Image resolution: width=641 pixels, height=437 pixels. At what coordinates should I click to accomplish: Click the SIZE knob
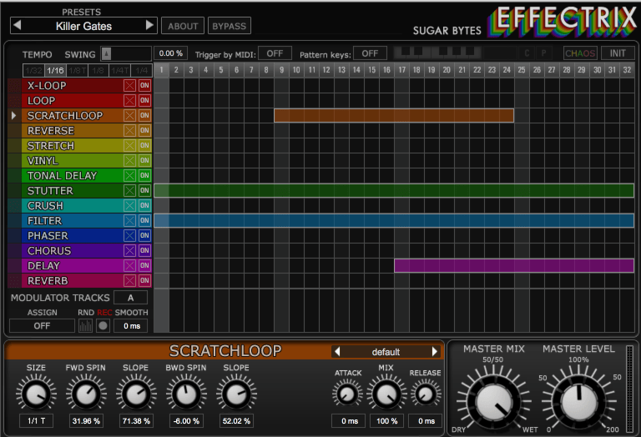point(36,394)
